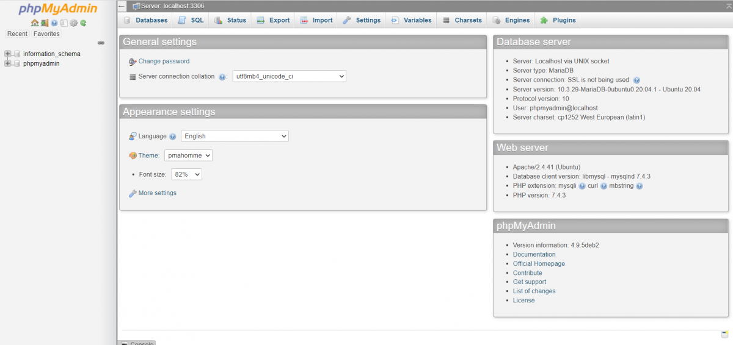Open the Theme dropdown showing pmahomme
Image resolution: width=733 pixels, height=345 pixels.
[x=188, y=155]
